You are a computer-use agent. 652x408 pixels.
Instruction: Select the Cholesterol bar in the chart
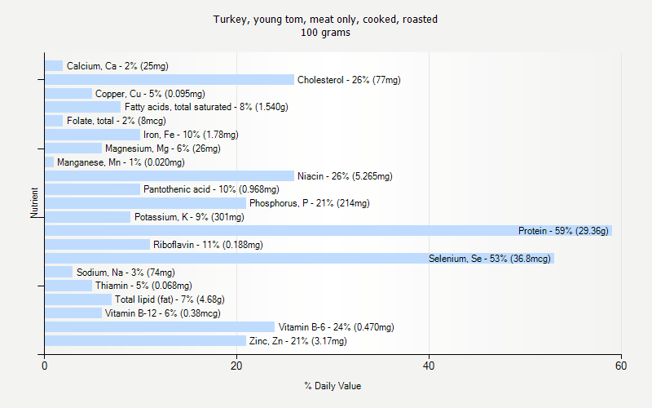point(169,80)
